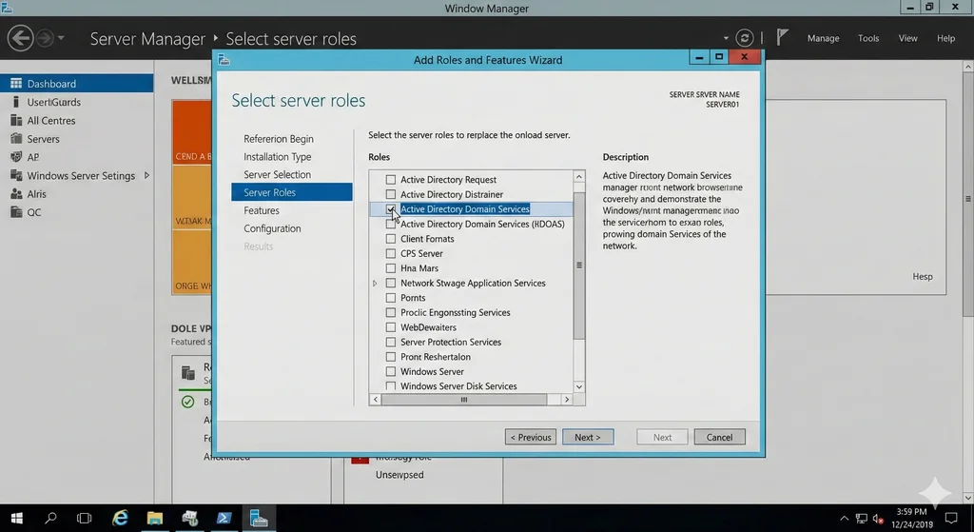Check Active Directory Distrainer role
The width and height of the screenshot is (974, 532).
[x=391, y=194]
